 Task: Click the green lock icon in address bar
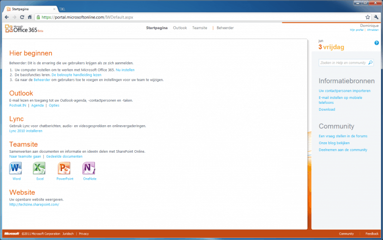click(x=38, y=17)
